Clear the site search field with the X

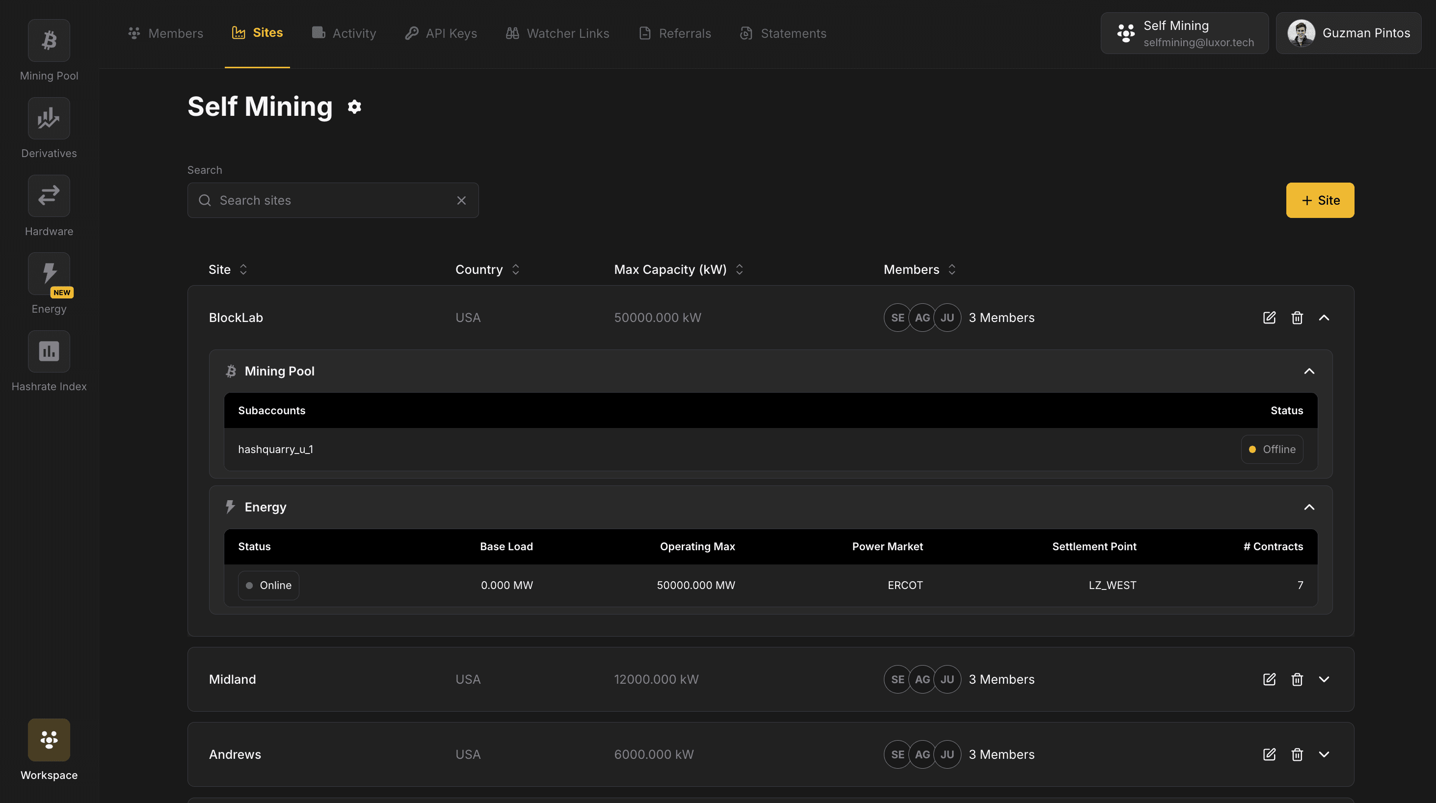pyautogui.click(x=461, y=200)
